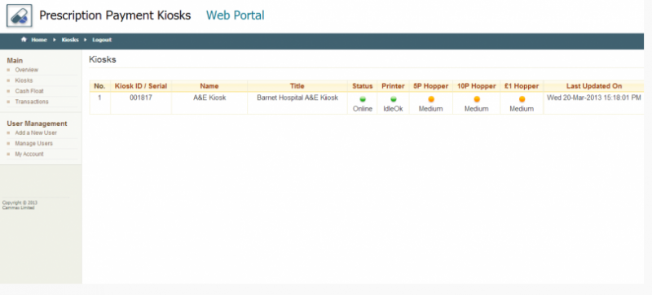Choose Add a New User
Screen dimensions: 652x295
36,132
